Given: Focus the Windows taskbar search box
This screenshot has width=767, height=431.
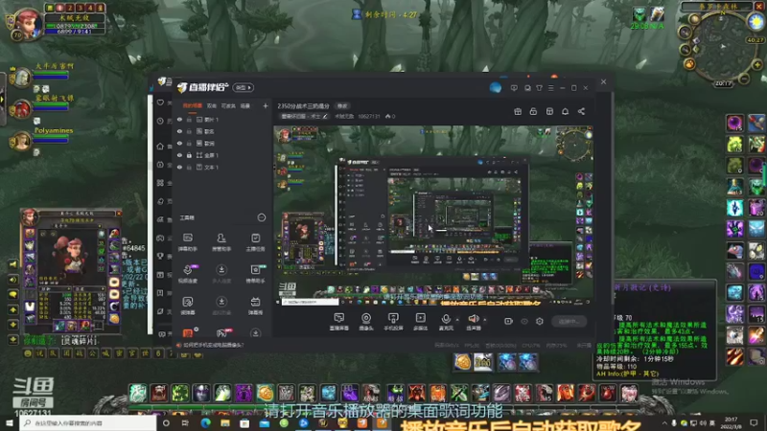Looking at the screenshot, I should [x=88, y=422].
